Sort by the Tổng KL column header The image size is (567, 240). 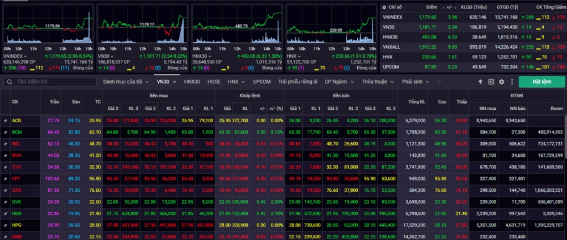tap(417, 102)
